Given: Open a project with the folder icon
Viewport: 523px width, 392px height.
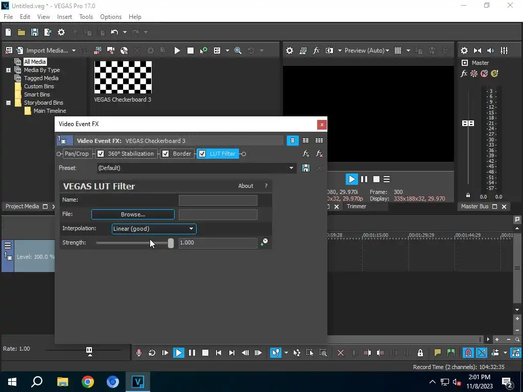Looking at the screenshot, I should click(x=21, y=32).
